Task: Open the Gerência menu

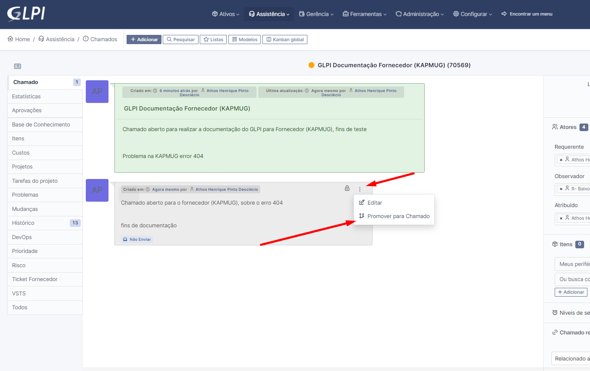Action: tap(316, 14)
